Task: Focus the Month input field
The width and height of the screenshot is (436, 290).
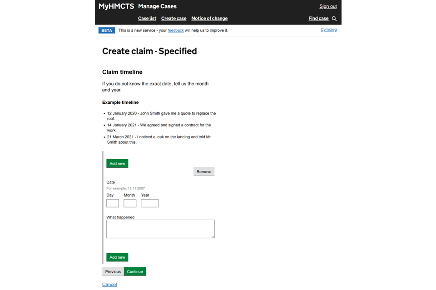Action: pyautogui.click(x=130, y=203)
